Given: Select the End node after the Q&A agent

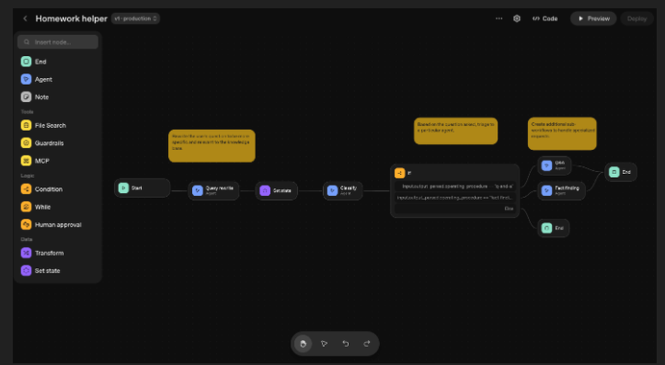Looking at the screenshot, I should 620,172.
